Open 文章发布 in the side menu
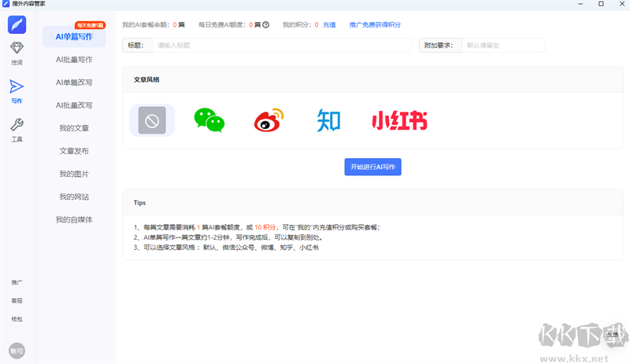This screenshot has width=630, height=364. pos(74,151)
